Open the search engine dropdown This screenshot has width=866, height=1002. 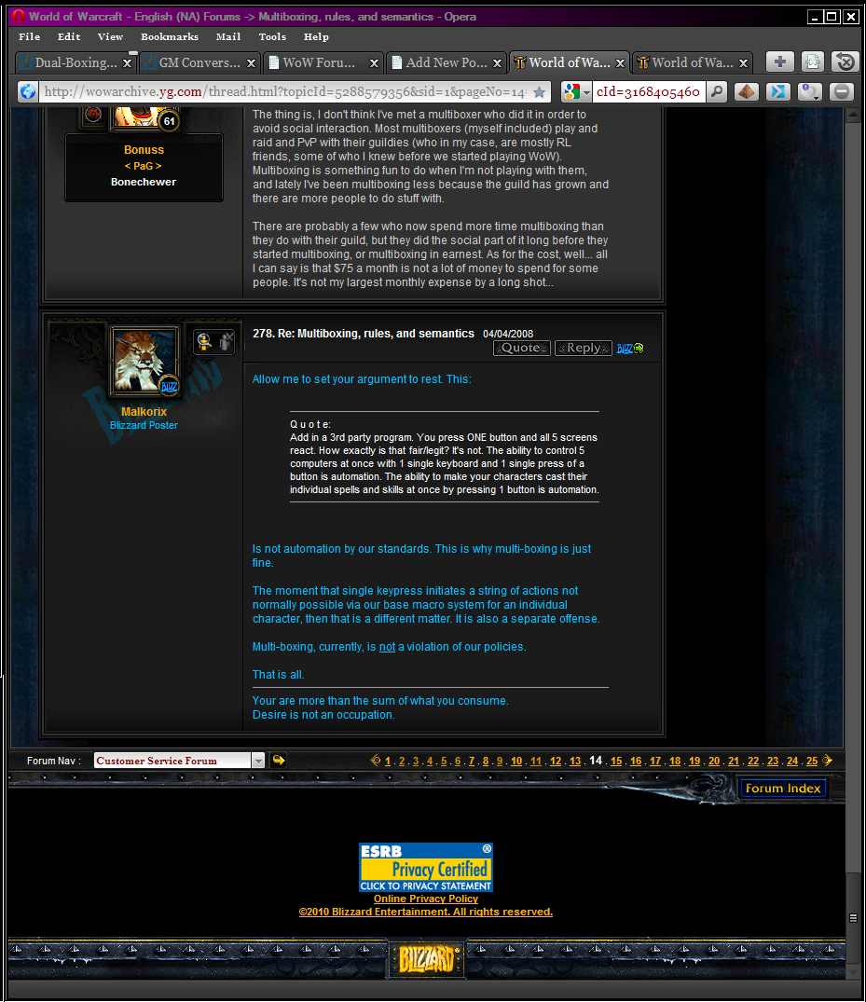pyautogui.click(x=586, y=92)
